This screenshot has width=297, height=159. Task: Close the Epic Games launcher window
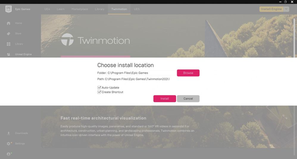[292, 2]
